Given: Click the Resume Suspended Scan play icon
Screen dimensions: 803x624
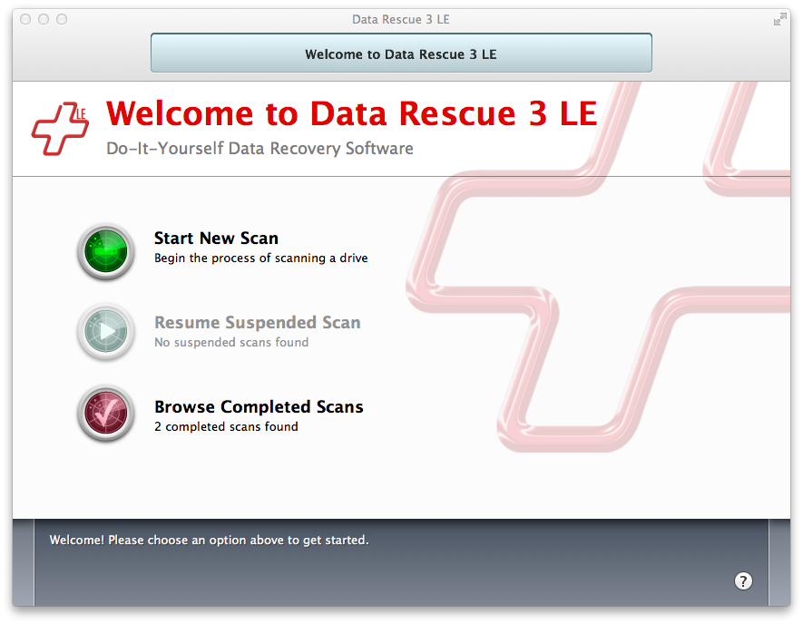Looking at the screenshot, I should point(106,332).
